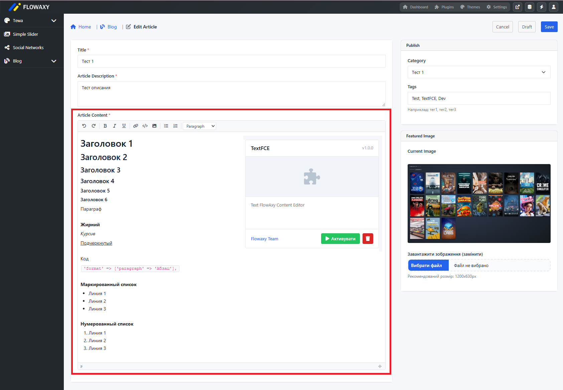563x390 pixels.
Task: Open the Paragraph format dropdown
Action: click(199, 126)
